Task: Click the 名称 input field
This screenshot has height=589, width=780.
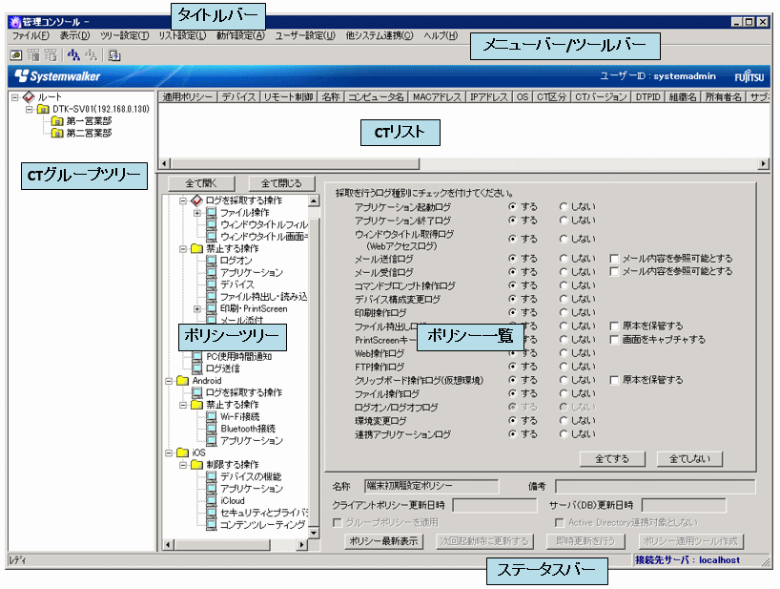Action: (431, 486)
